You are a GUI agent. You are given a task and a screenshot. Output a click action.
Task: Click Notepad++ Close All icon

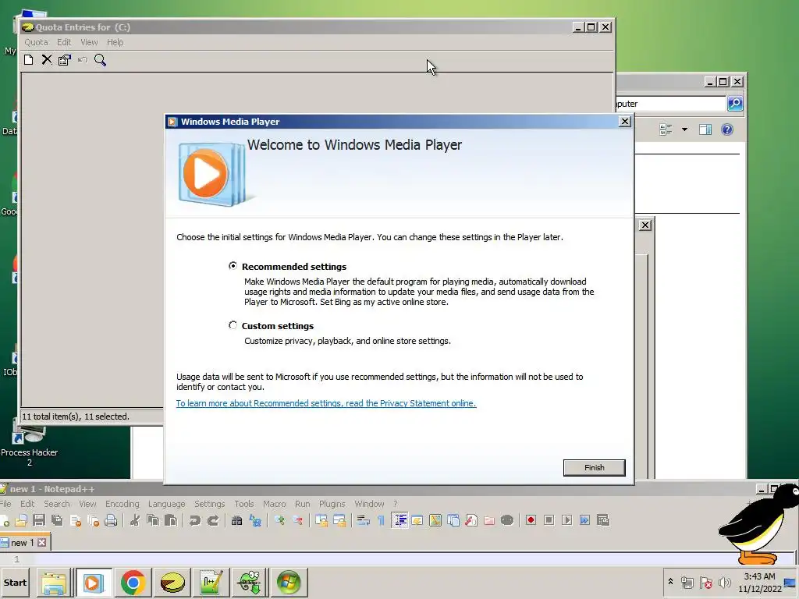tap(94, 520)
